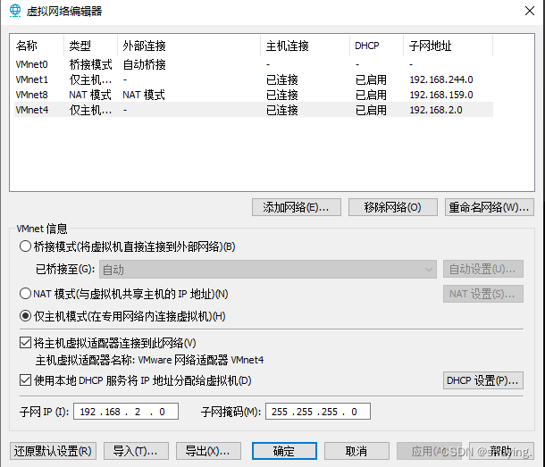Click 移除网络(O) button
Image resolution: width=545 pixels, height=467 pixels.
pos(393,207)
